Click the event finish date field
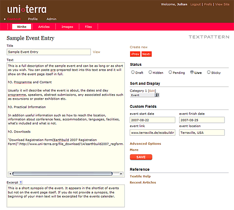 (x=202, y=120)
